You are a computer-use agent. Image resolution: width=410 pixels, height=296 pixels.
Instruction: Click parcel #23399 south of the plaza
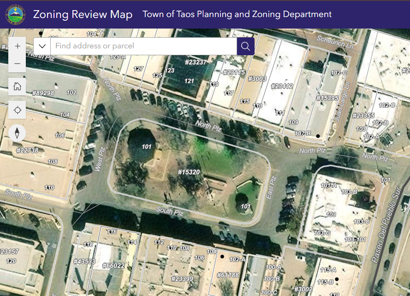click(181, 279)
